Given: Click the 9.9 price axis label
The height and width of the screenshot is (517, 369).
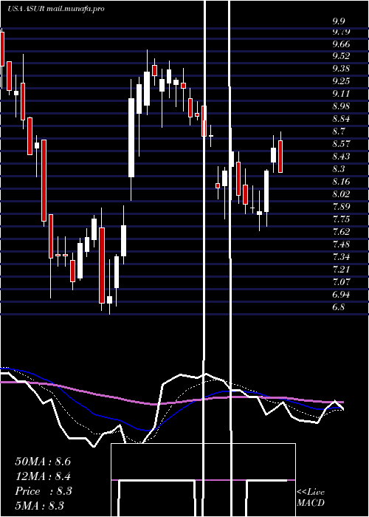Looking at the screenshot, I should pyautogui.click(x=339, y=21).
